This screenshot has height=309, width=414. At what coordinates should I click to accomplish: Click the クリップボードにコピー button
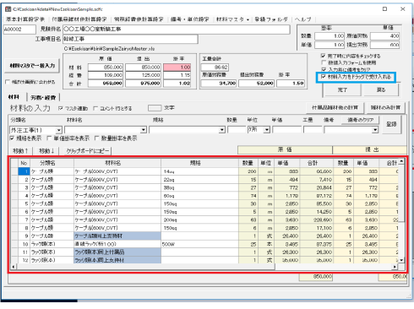(88, 151)
